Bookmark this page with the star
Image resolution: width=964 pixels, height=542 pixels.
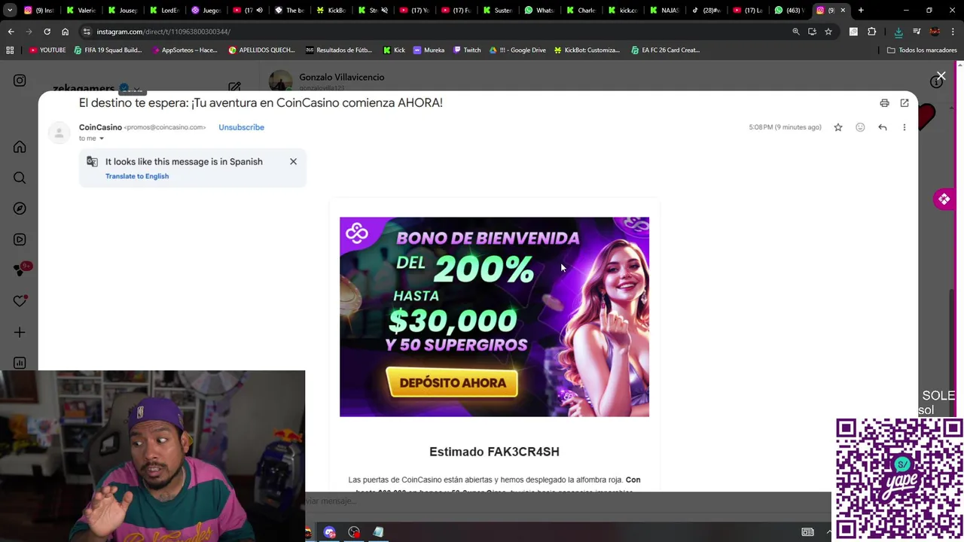click(828, 32)
